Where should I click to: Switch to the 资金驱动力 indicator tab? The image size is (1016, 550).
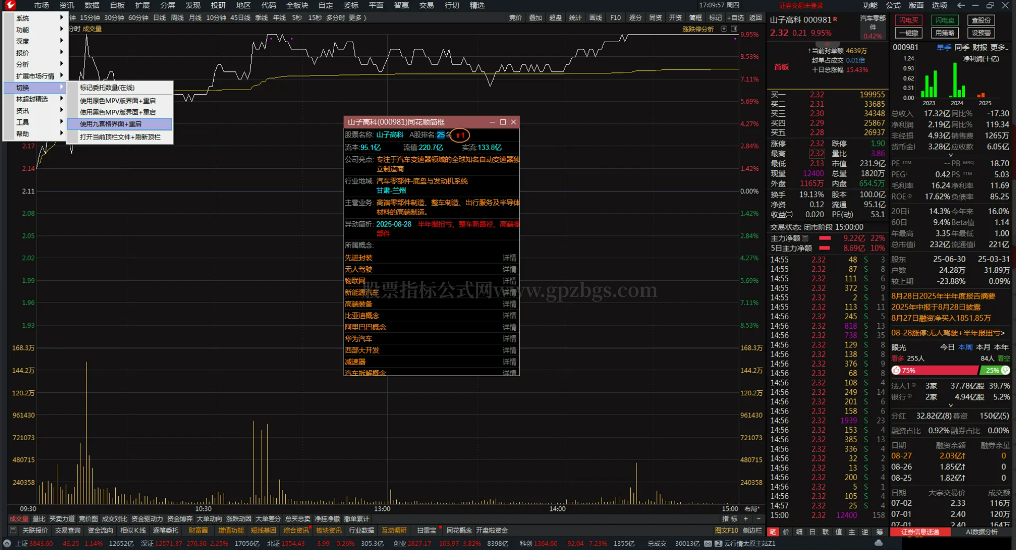pyautogui.click(x=147, y=519)
